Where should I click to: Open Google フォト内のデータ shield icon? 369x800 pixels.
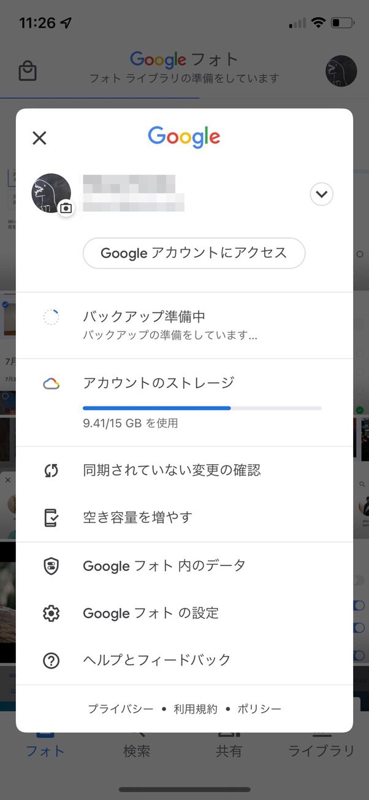click(x=51, y=565)
